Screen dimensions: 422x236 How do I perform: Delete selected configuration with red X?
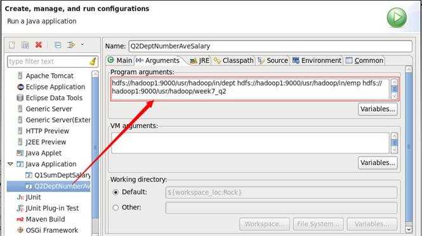point(39,44)
